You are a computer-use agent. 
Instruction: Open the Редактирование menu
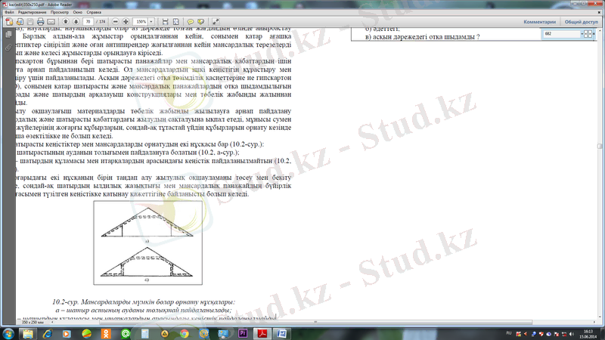click(x=32, y=12)
